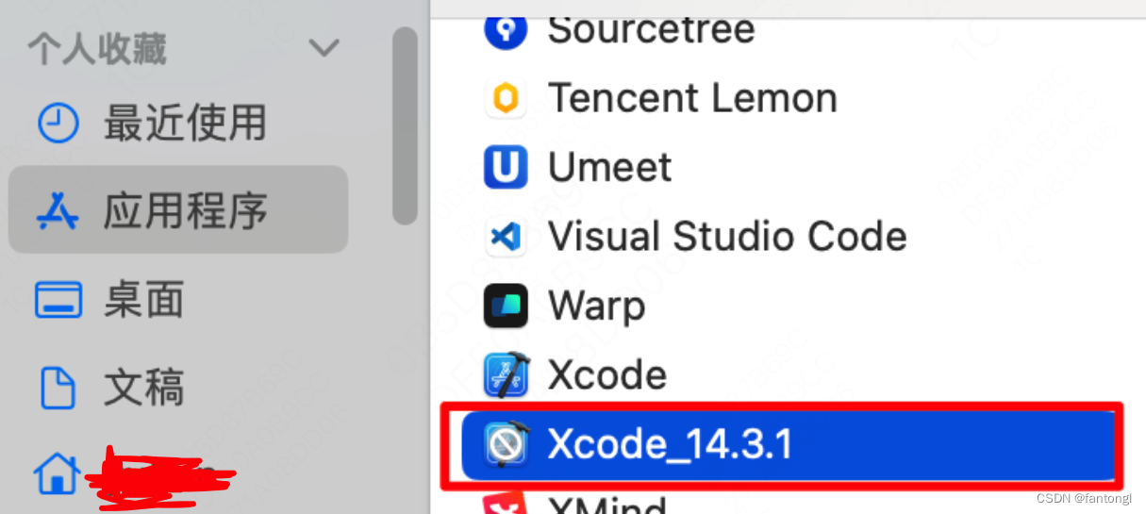Click the Tencent Lemon app icon
Viewport: 1146px width, 514px height.
point(507,99)
